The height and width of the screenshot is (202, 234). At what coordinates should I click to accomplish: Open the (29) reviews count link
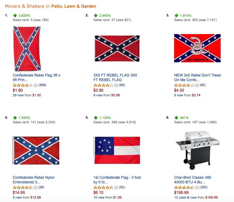coord(41,187)
